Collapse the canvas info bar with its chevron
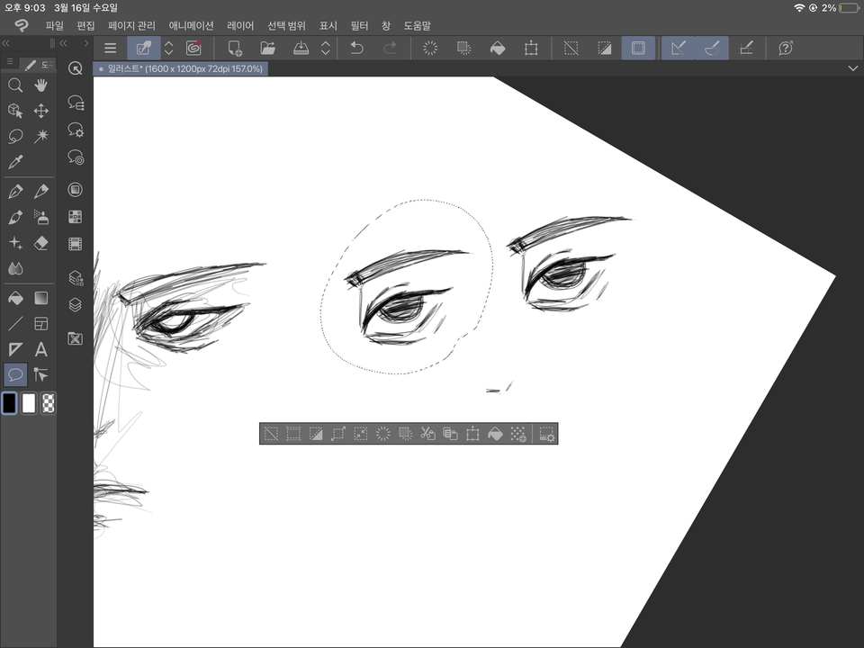The image size is (864, 648). click(851, 67)
